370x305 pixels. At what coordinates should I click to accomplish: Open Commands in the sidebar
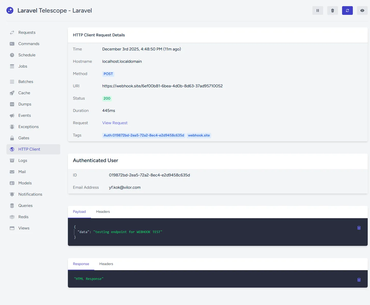[33, 44]
